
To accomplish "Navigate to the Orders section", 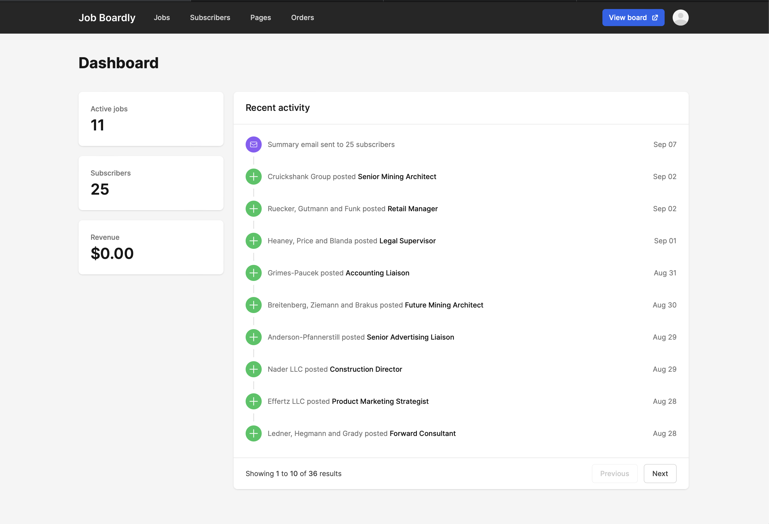I will coord(302,18).
